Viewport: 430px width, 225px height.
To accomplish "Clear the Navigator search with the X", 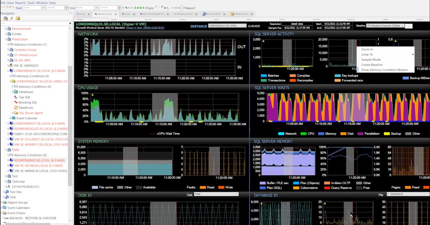I will coord(70,24).
